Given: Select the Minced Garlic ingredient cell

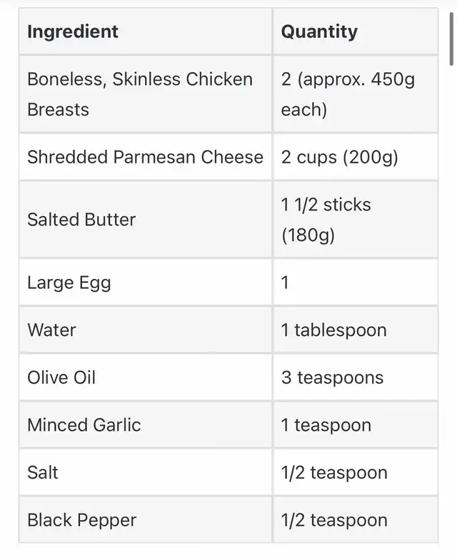Looking at the screenshot, I should [84, 425].
